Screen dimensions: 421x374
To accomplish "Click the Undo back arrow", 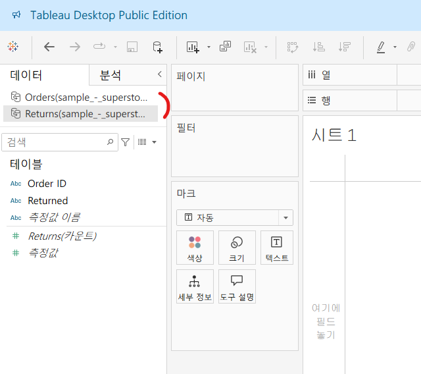I will click(49, 47).
